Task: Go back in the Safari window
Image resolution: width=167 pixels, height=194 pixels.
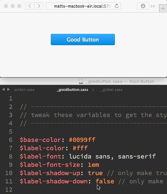Action: tap(30, 6)
